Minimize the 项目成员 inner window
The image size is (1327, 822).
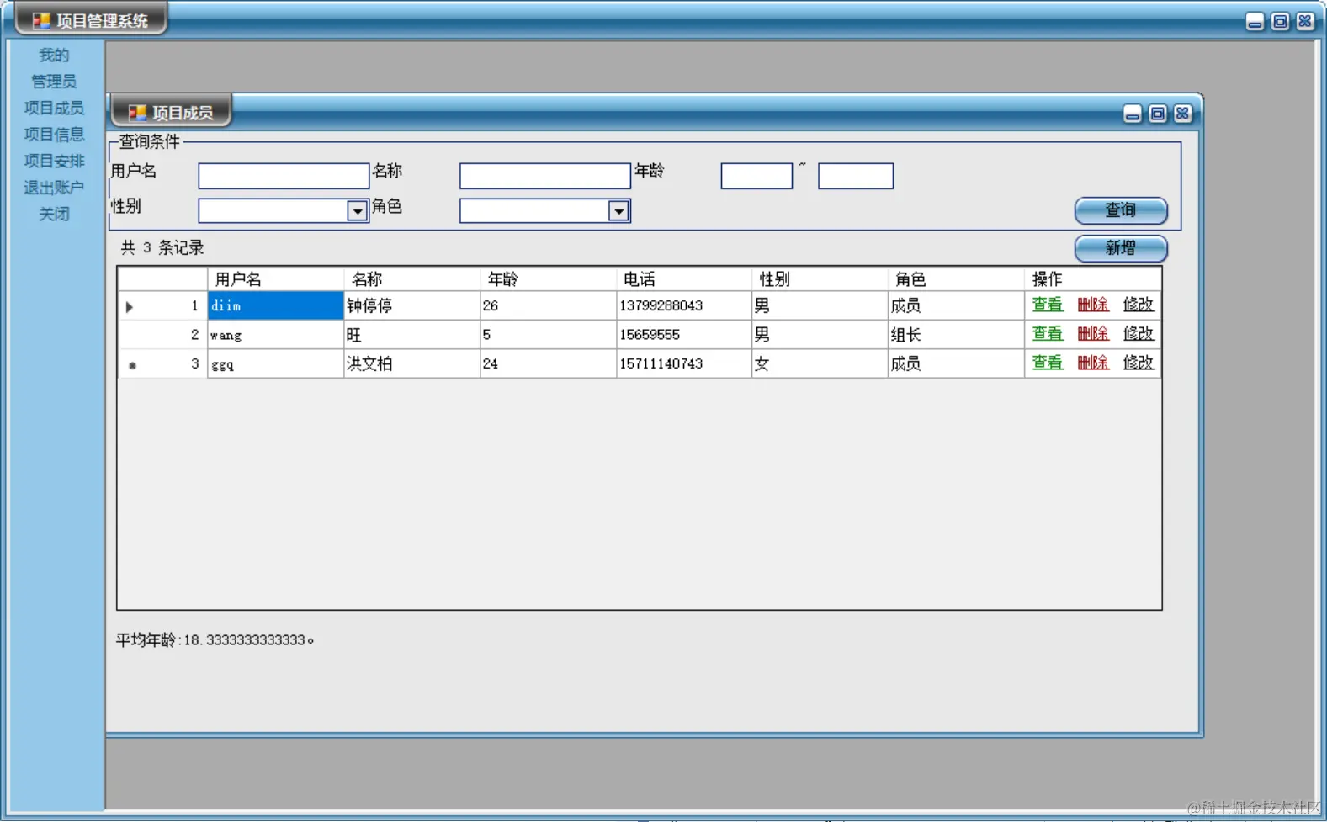1133,114
